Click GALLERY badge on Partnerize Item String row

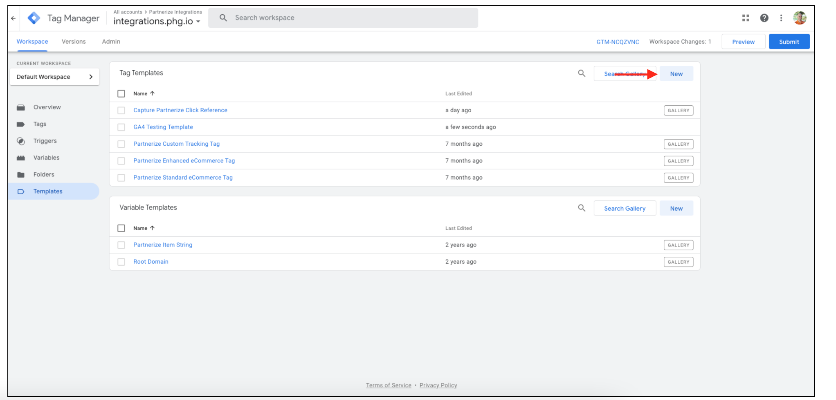click(679, 245)
